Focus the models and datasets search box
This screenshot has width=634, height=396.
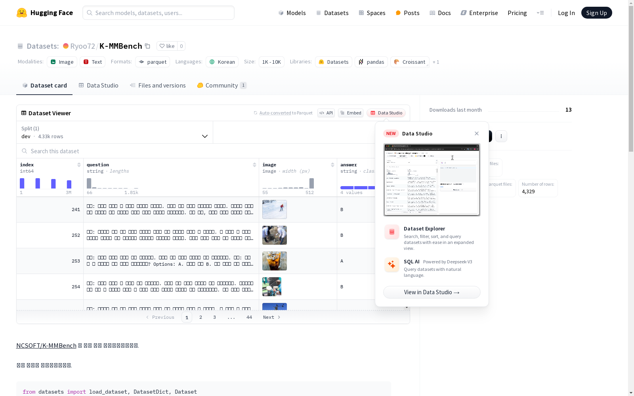point(158,13)
